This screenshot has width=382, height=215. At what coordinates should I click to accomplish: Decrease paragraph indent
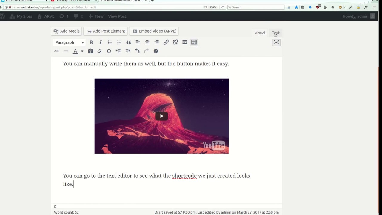118,51
